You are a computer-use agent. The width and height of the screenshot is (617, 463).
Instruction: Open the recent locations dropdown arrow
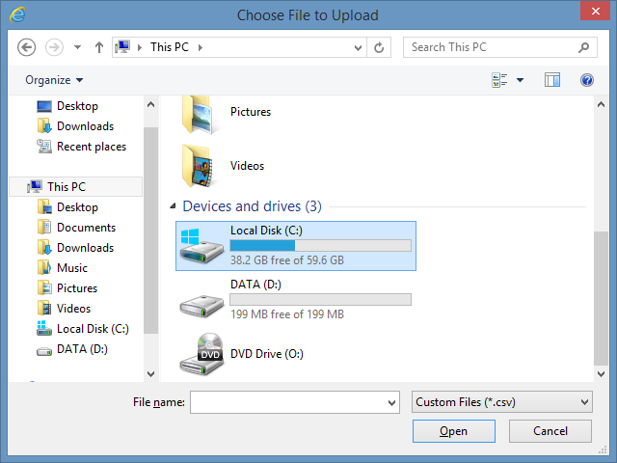tap(77, 47)
